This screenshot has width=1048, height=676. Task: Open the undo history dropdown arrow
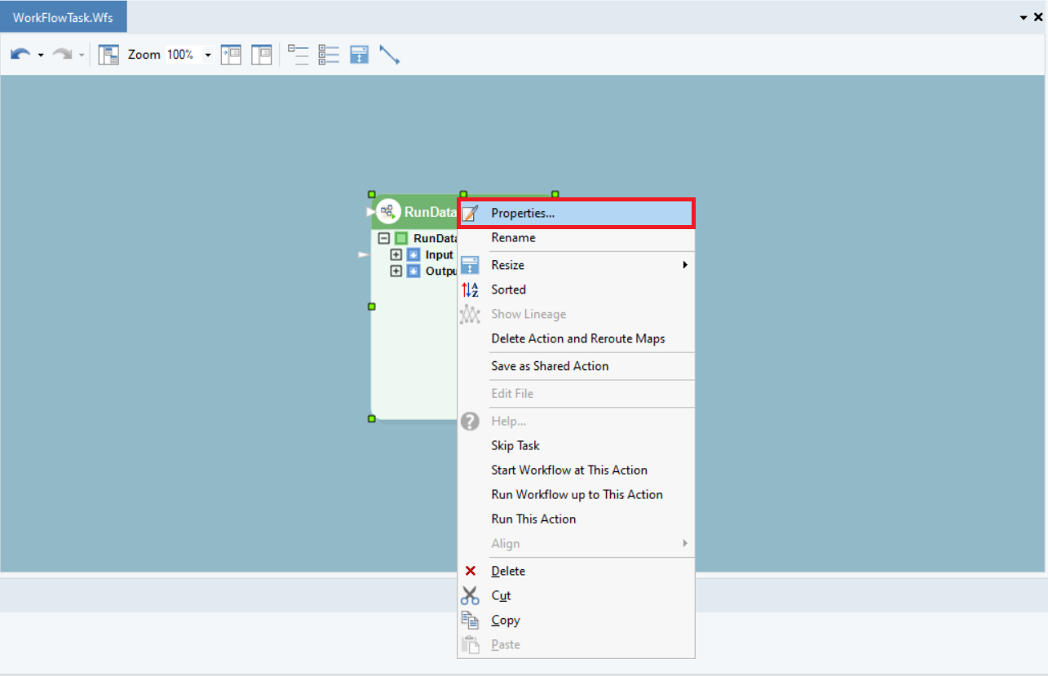[41, 55]
